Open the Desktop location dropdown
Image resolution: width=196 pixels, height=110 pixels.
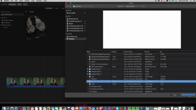click(x=83, y=6)
